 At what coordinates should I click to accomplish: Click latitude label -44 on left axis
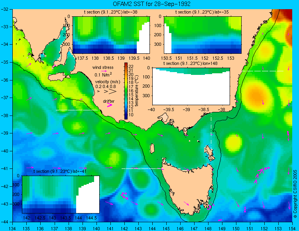4,222
